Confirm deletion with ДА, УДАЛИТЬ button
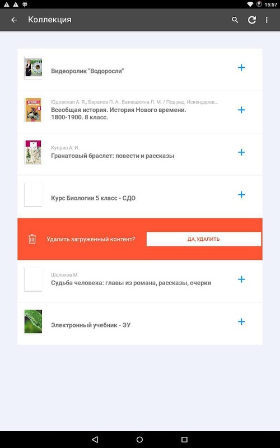 (x=204, y=239)
